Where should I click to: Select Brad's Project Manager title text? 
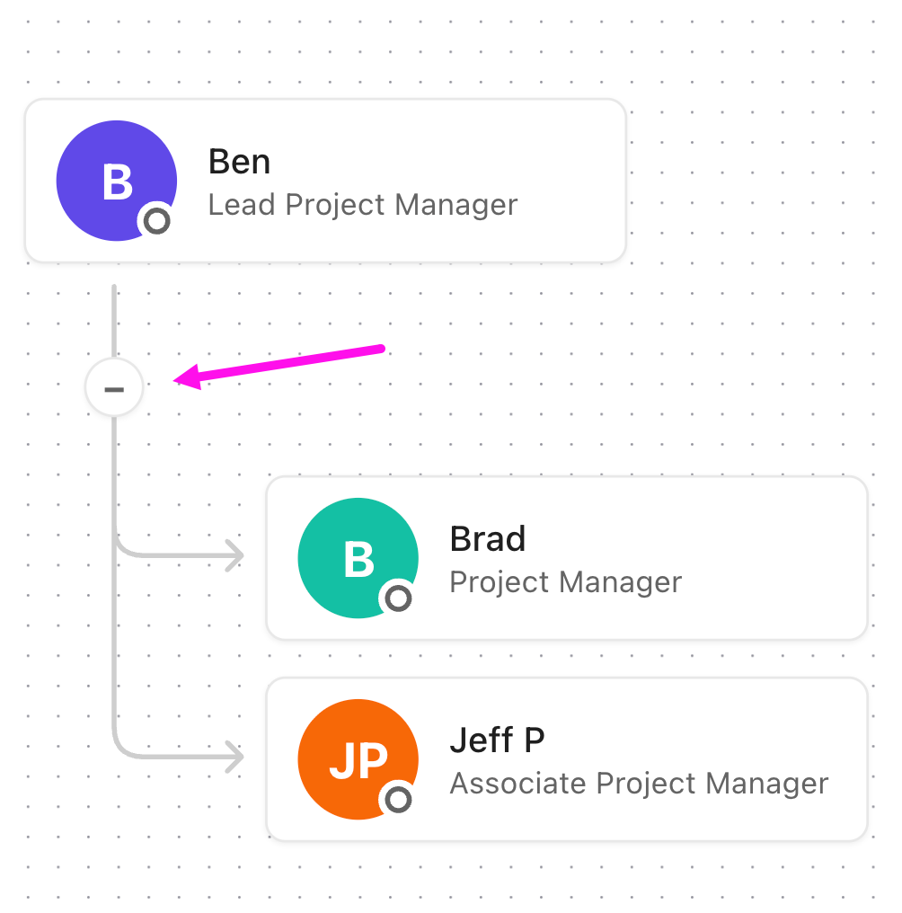tap(565, 581)
